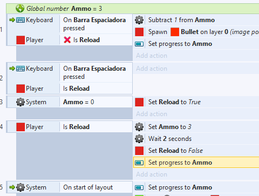This screenshot has height=196, width=259.
Task: Click the globe icon of global variable Ammo
Action: (x=20, y=9)
